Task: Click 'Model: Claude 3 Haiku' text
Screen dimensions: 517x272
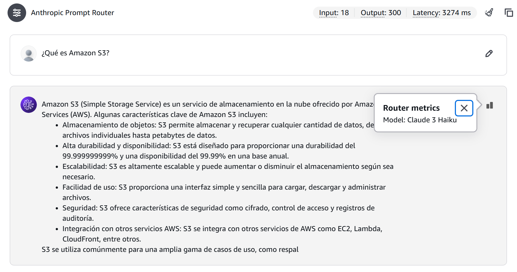Action: tap(420, 120)
